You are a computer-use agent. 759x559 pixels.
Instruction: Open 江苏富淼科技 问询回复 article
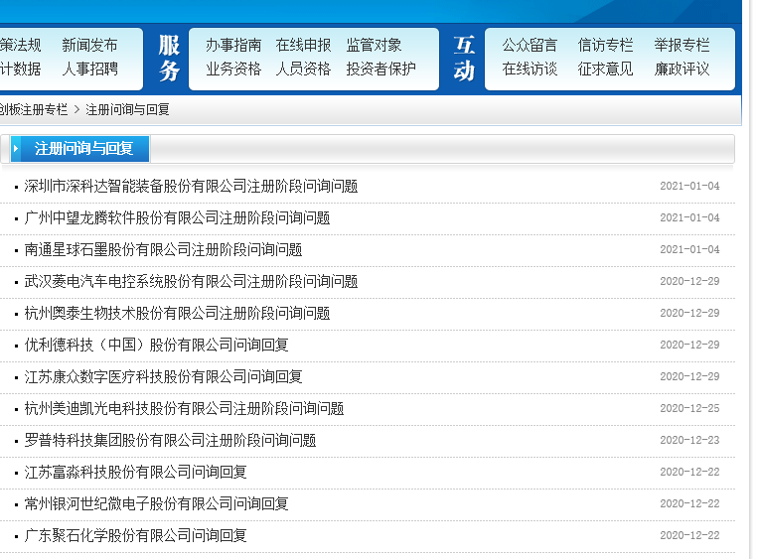[135, 472]
